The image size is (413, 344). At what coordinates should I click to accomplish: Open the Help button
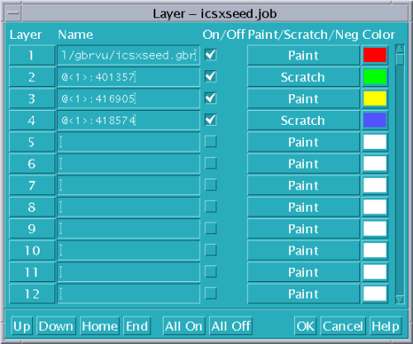pos(386,326)
